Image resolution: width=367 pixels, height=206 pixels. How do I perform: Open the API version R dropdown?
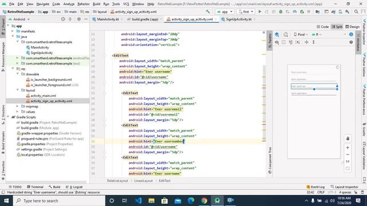point(317,34)
